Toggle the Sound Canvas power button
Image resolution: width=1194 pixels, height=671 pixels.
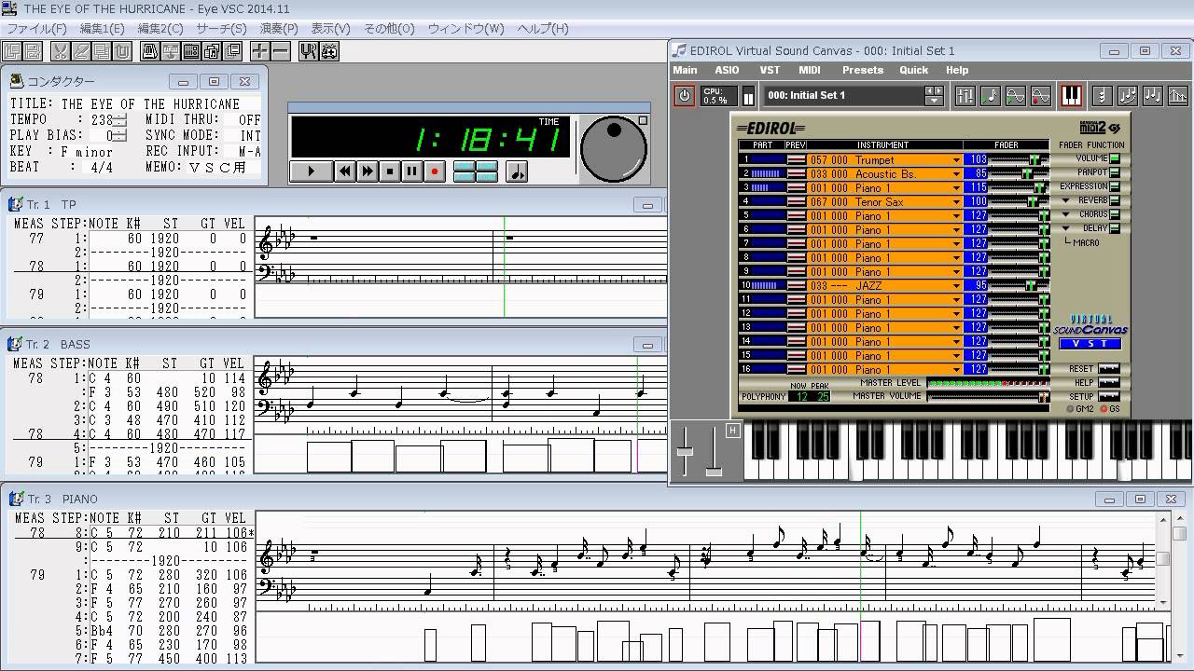[x=685, y=95]
